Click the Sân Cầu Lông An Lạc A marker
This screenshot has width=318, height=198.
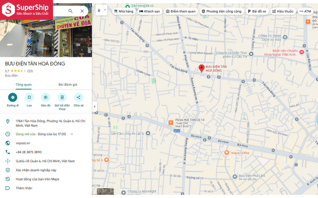click(x=148, y=133)
